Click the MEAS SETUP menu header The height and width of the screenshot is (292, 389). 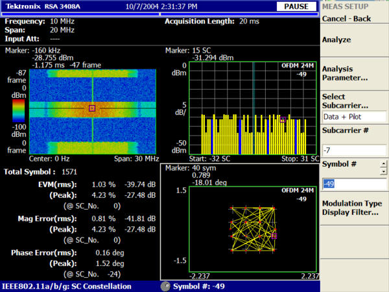click(x=345, y=6)
